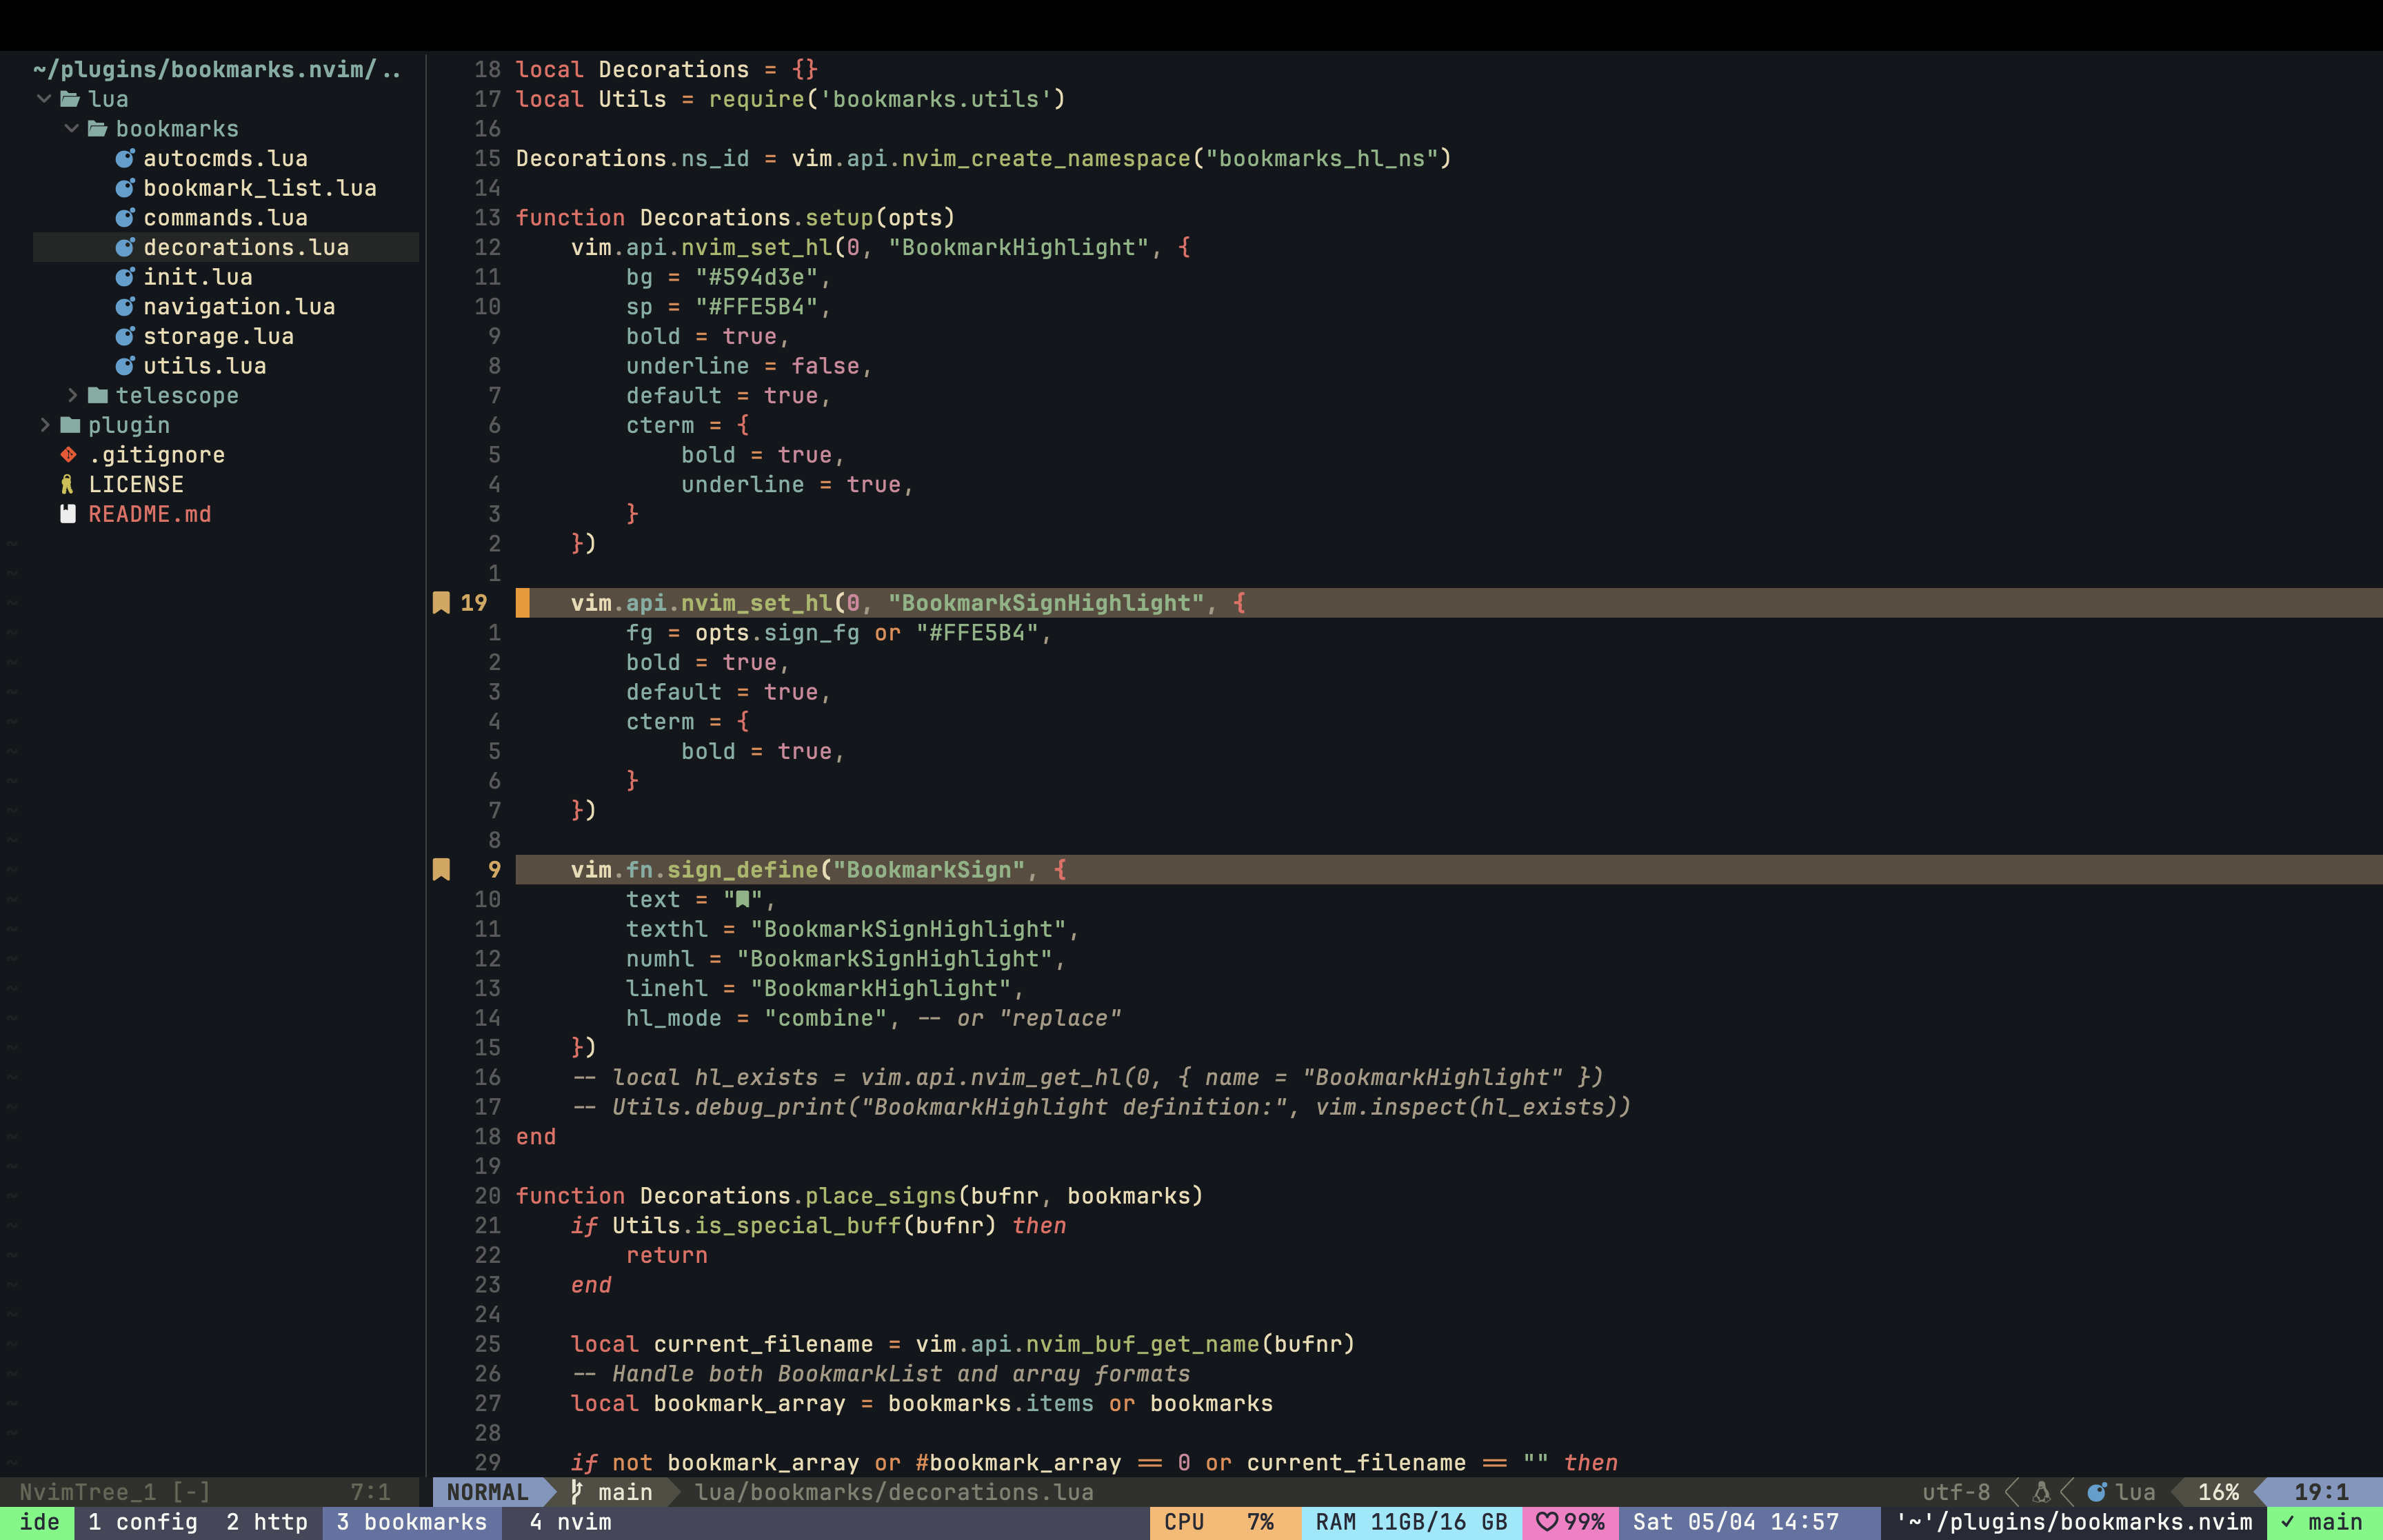Click bookmark sign on line 19
Image resolution: width=2383 pixels, height=1540 pixels.
[x=441, y=603]
